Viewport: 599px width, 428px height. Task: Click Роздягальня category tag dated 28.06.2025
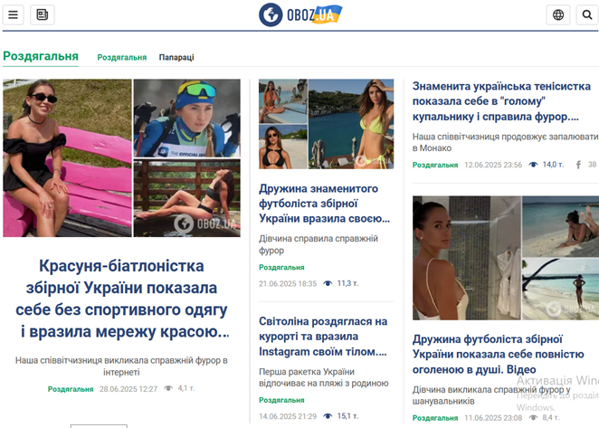(71, 389)
